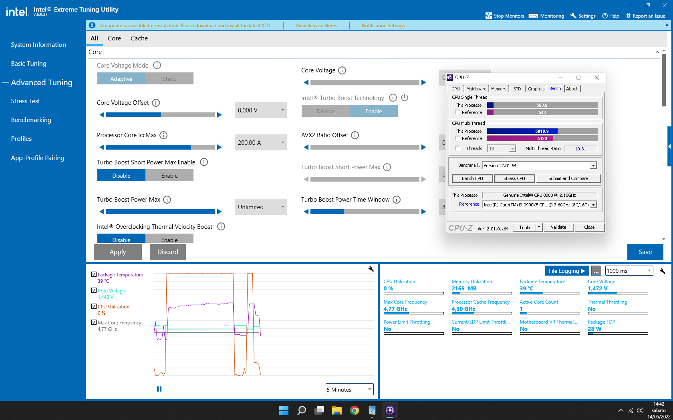Switch to Cache tab
The image size is (673, 420).
tap(139, 38)
